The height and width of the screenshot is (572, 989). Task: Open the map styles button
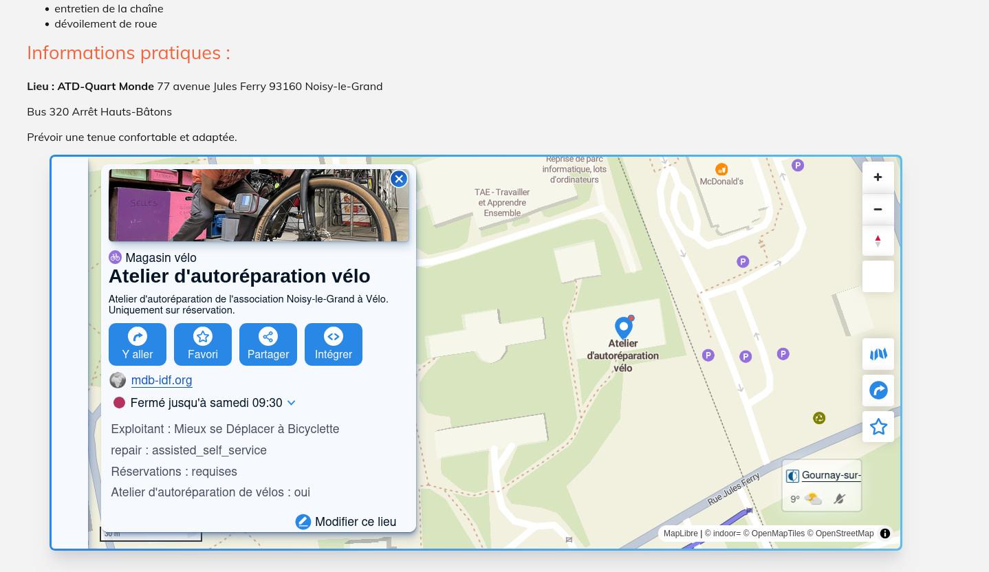coord(878,354)
